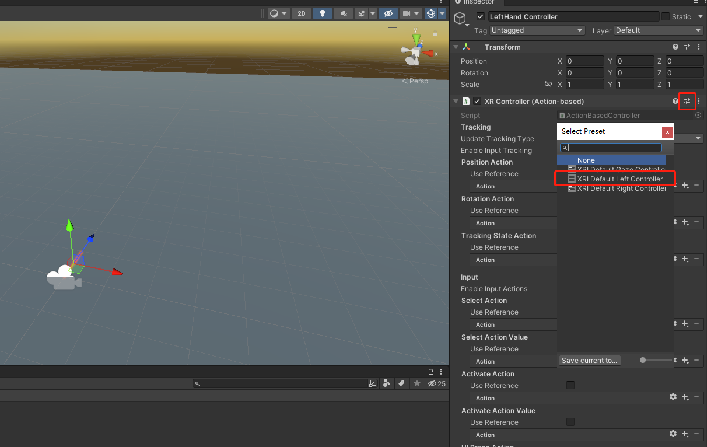
Task: Toggle 2D view mode in scene
Action: (x=301, y=13)
